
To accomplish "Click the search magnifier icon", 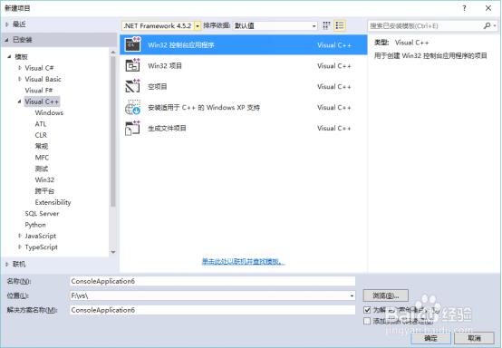I will click(x=487, y=25).
